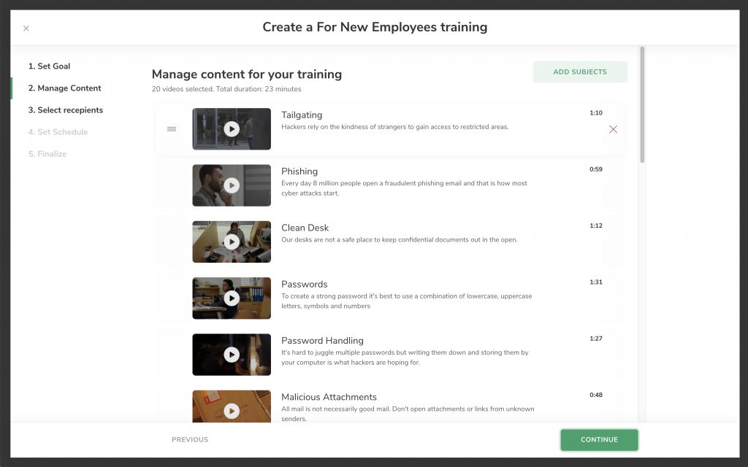Play the Tailgating video
Screen dimensions: 748x467
(x=232, y=128)
